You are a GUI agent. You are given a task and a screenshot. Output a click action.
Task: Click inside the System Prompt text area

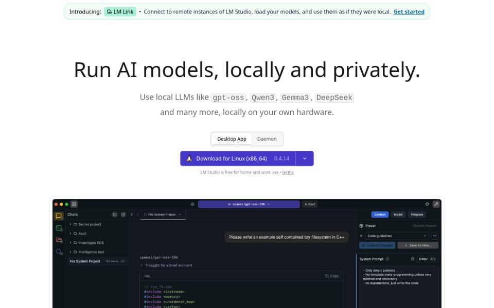pos(399,287)
